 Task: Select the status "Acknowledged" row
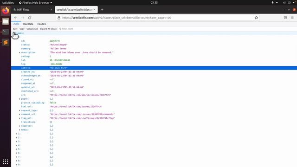tap(154, 45)
